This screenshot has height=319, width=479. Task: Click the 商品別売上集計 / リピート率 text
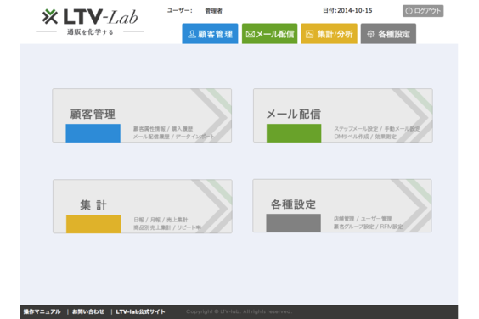pos(167,227)
